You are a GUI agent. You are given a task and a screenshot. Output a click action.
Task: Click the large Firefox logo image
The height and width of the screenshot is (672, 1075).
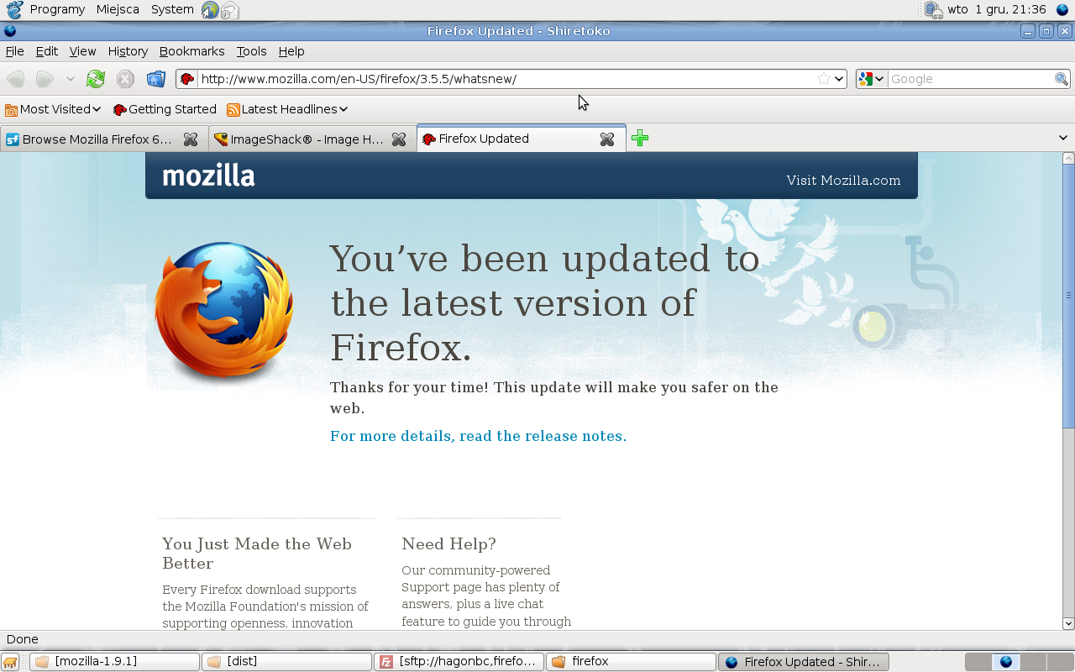(x=224, y=311)
